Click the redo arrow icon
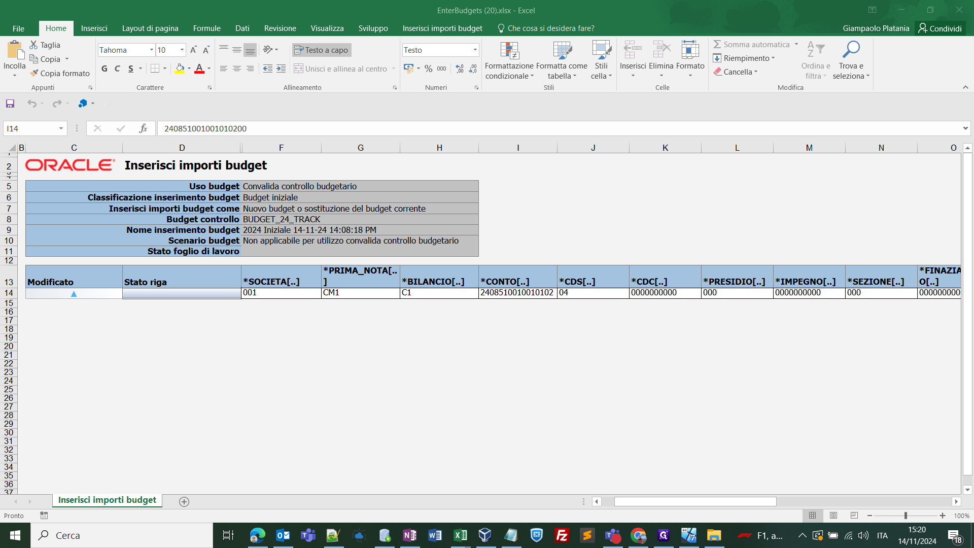974x548 pixels. [57, 104]
